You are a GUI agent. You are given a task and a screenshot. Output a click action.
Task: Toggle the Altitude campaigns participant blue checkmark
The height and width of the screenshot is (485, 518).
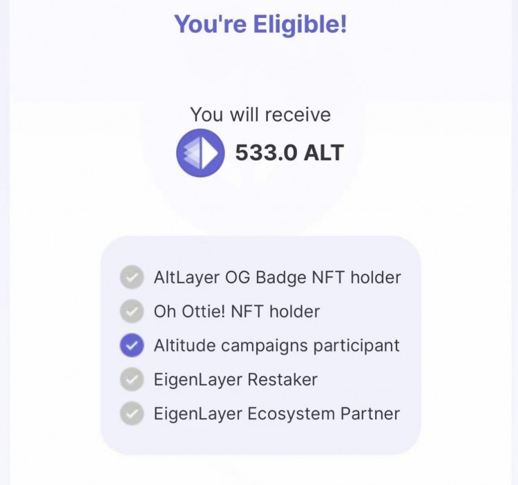[x=131, y=345]
